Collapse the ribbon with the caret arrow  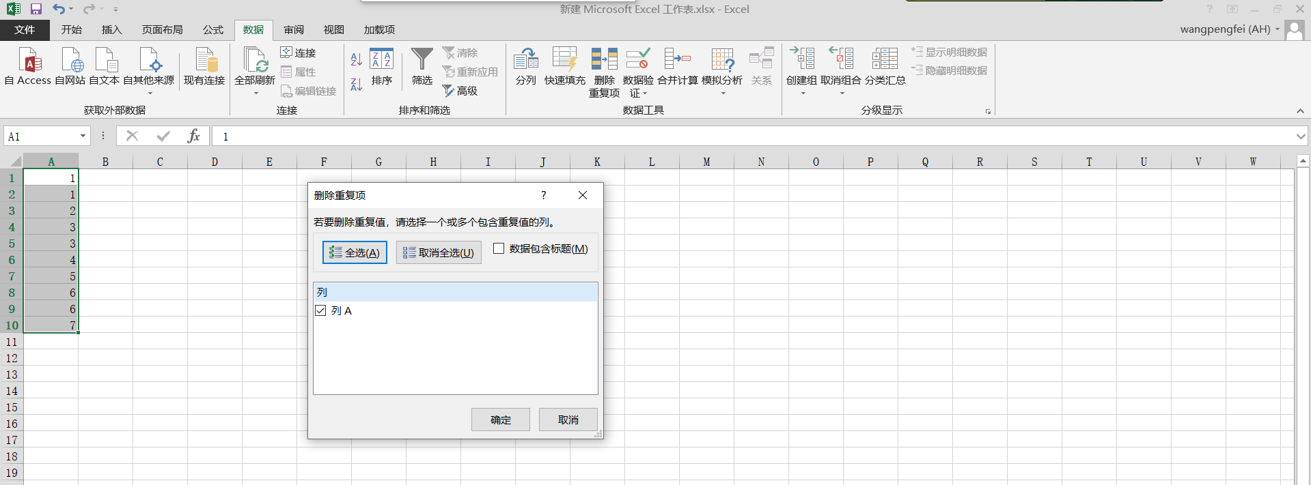(1300, 111)
